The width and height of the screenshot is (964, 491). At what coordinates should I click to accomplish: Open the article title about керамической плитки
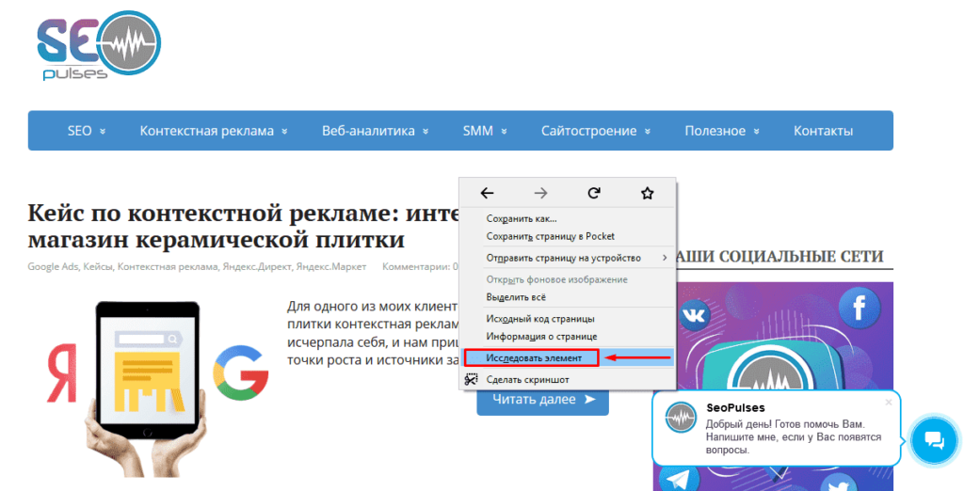(x=246, y=226)
